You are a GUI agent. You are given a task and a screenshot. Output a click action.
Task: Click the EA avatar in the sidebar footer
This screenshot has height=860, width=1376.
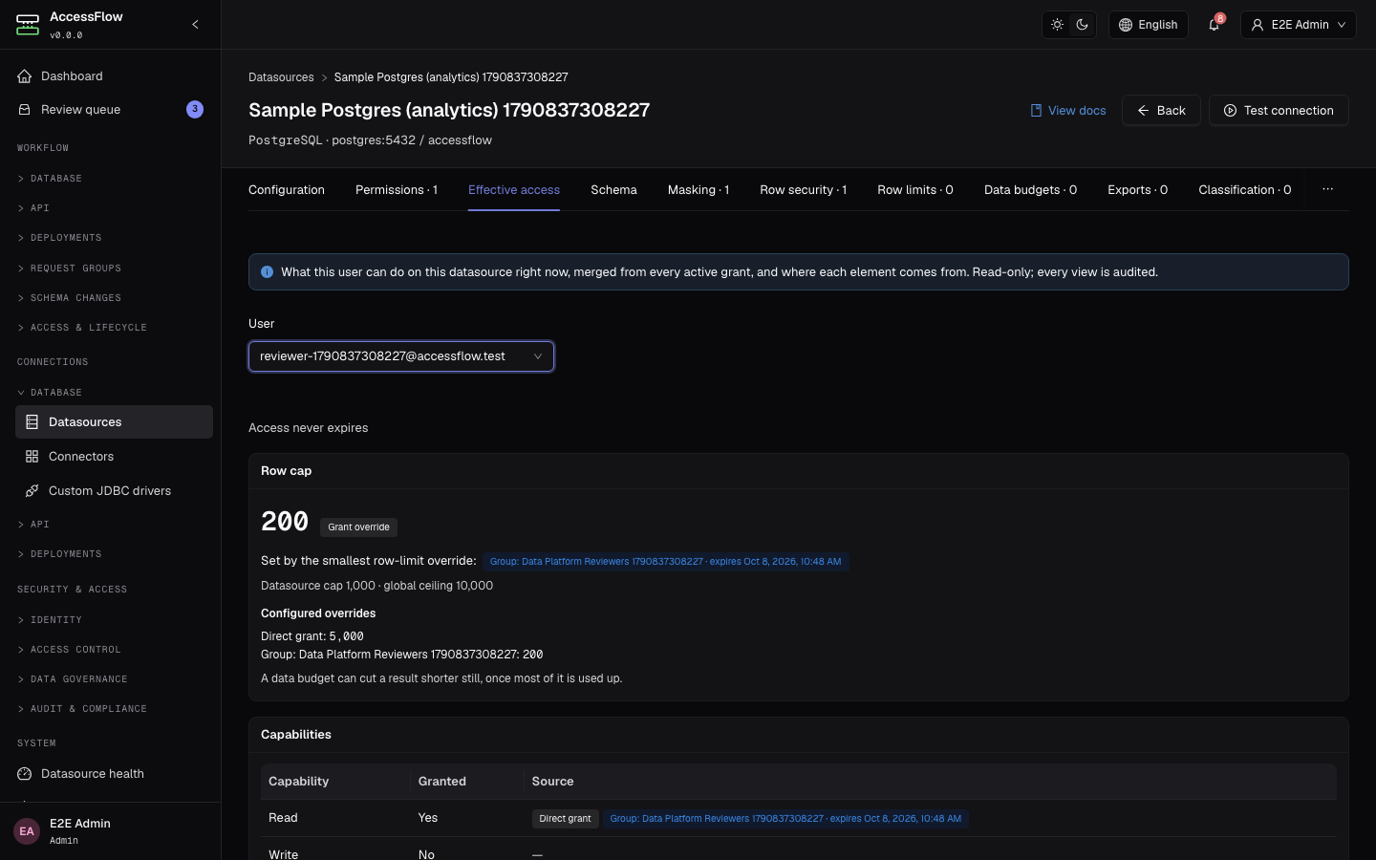click(x=27, y=831)
